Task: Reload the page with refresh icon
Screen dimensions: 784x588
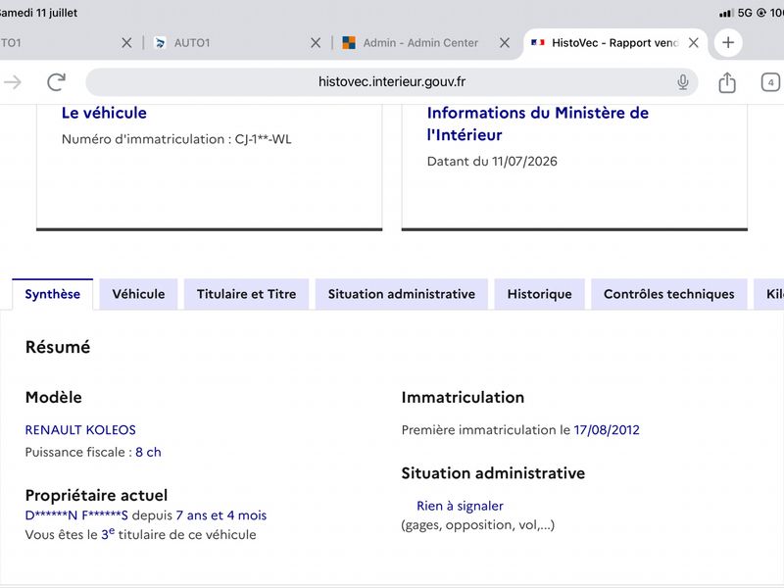Action: (x=56, y=82)
